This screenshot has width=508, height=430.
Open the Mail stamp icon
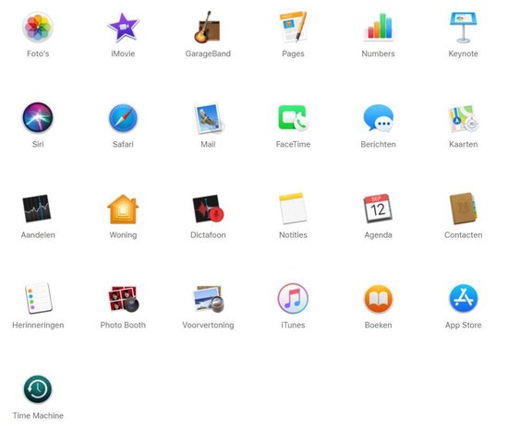point(209,118)
